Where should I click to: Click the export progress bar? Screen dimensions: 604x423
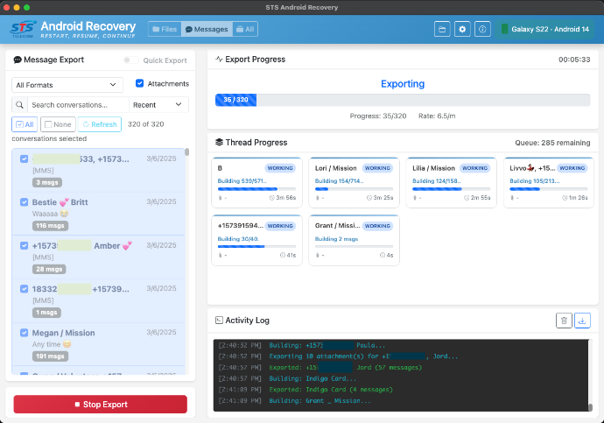(x=403, y=101)
